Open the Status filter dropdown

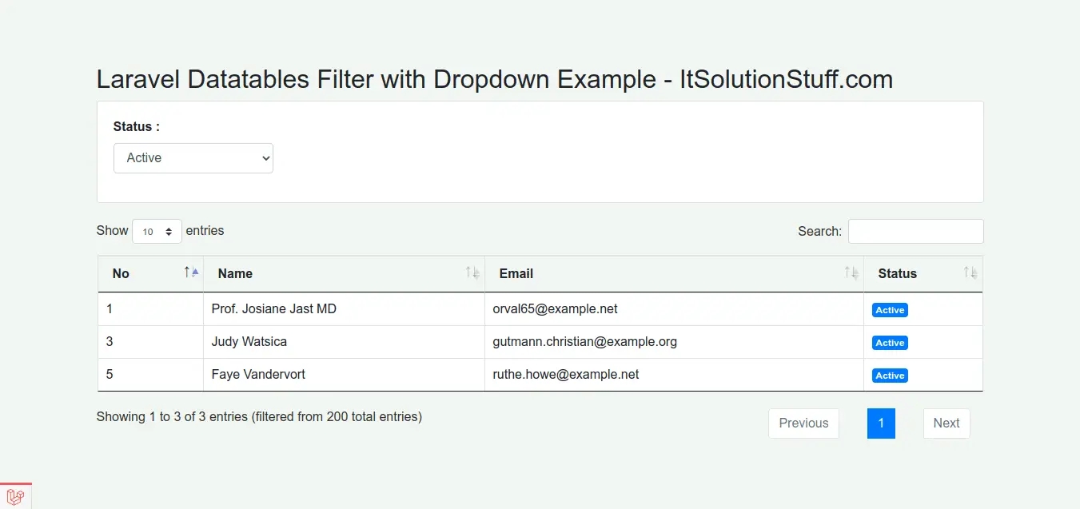pos(193,158)
